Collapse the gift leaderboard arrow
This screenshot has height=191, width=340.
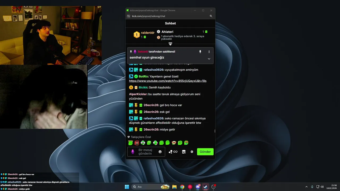pos(170,44)
